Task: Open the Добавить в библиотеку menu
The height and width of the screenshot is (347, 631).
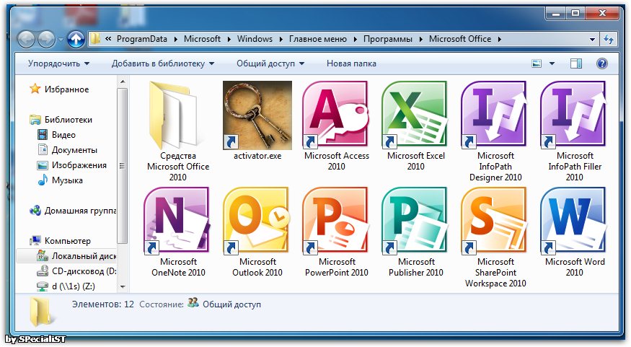Action: pos(163,63)
